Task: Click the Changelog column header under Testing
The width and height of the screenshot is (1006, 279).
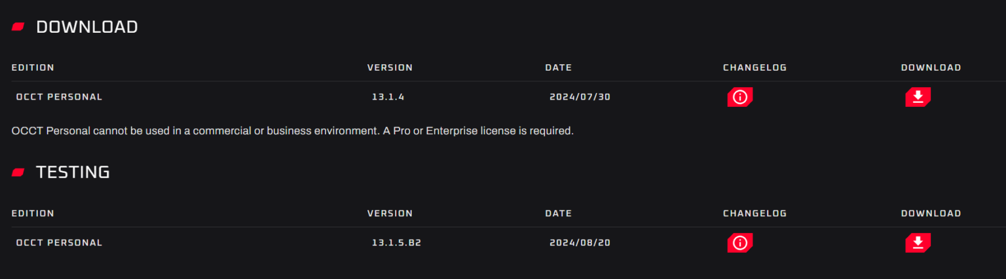Action: coord(754,214)
